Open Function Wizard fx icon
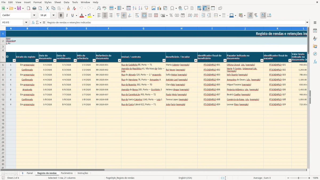Viewport: 320px width, 180px height. pyautogui.click(x=33, y=22)
